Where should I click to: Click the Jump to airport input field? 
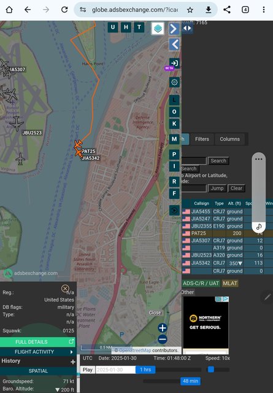pos(194,189)
